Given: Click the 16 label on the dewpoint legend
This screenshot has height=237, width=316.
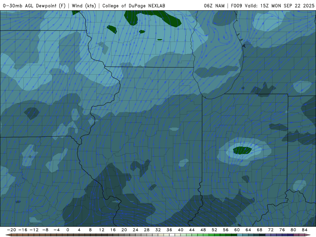Looking at the screenshot, I should point(113,230).
